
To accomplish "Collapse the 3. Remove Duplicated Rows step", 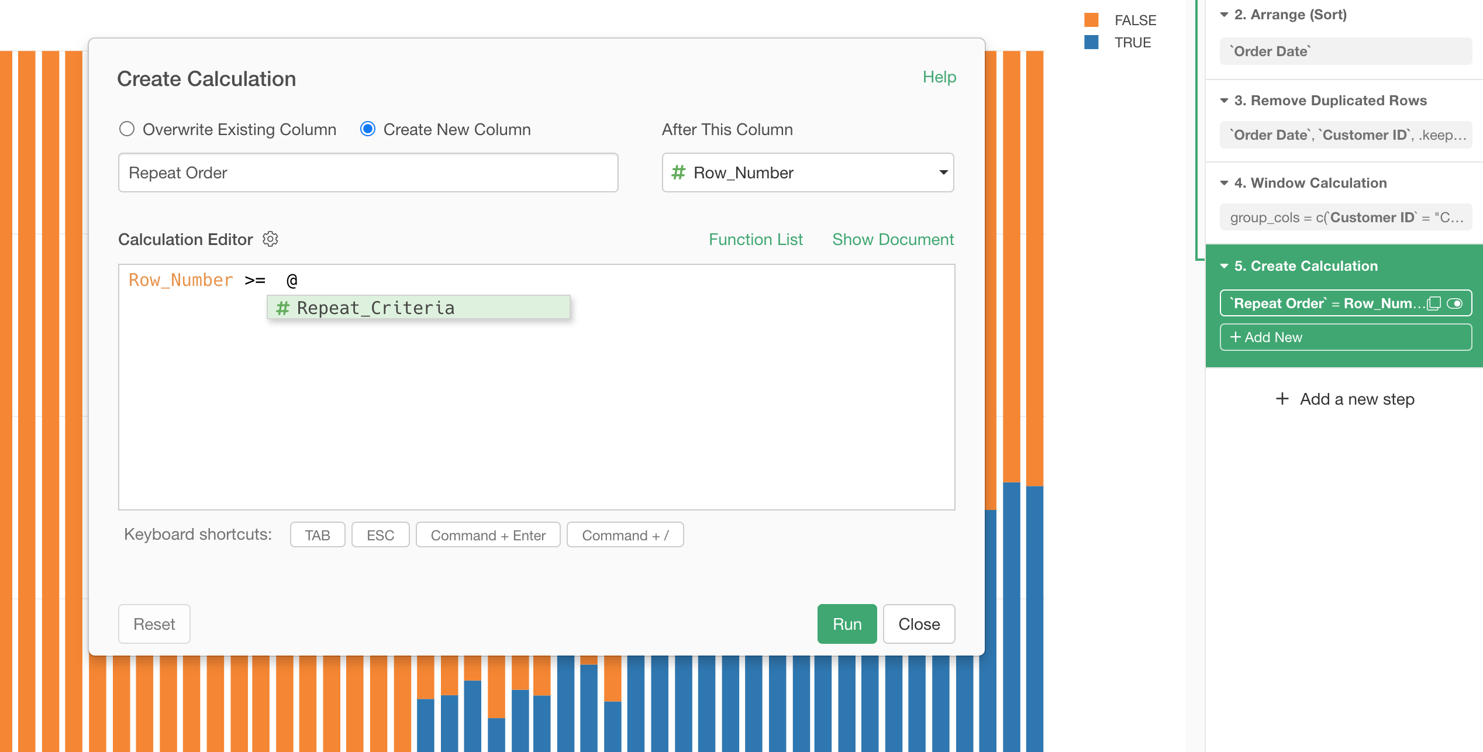I will coord(1225,101).
